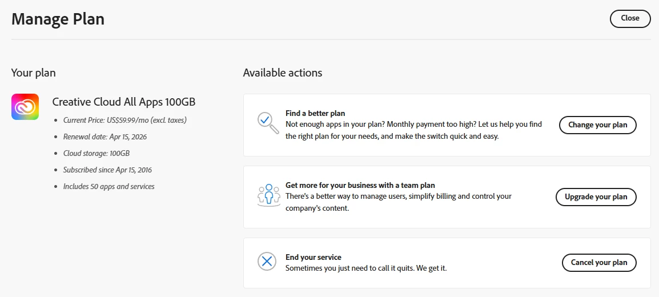Click the Includes 50 apps and services line

coord(109,186)
